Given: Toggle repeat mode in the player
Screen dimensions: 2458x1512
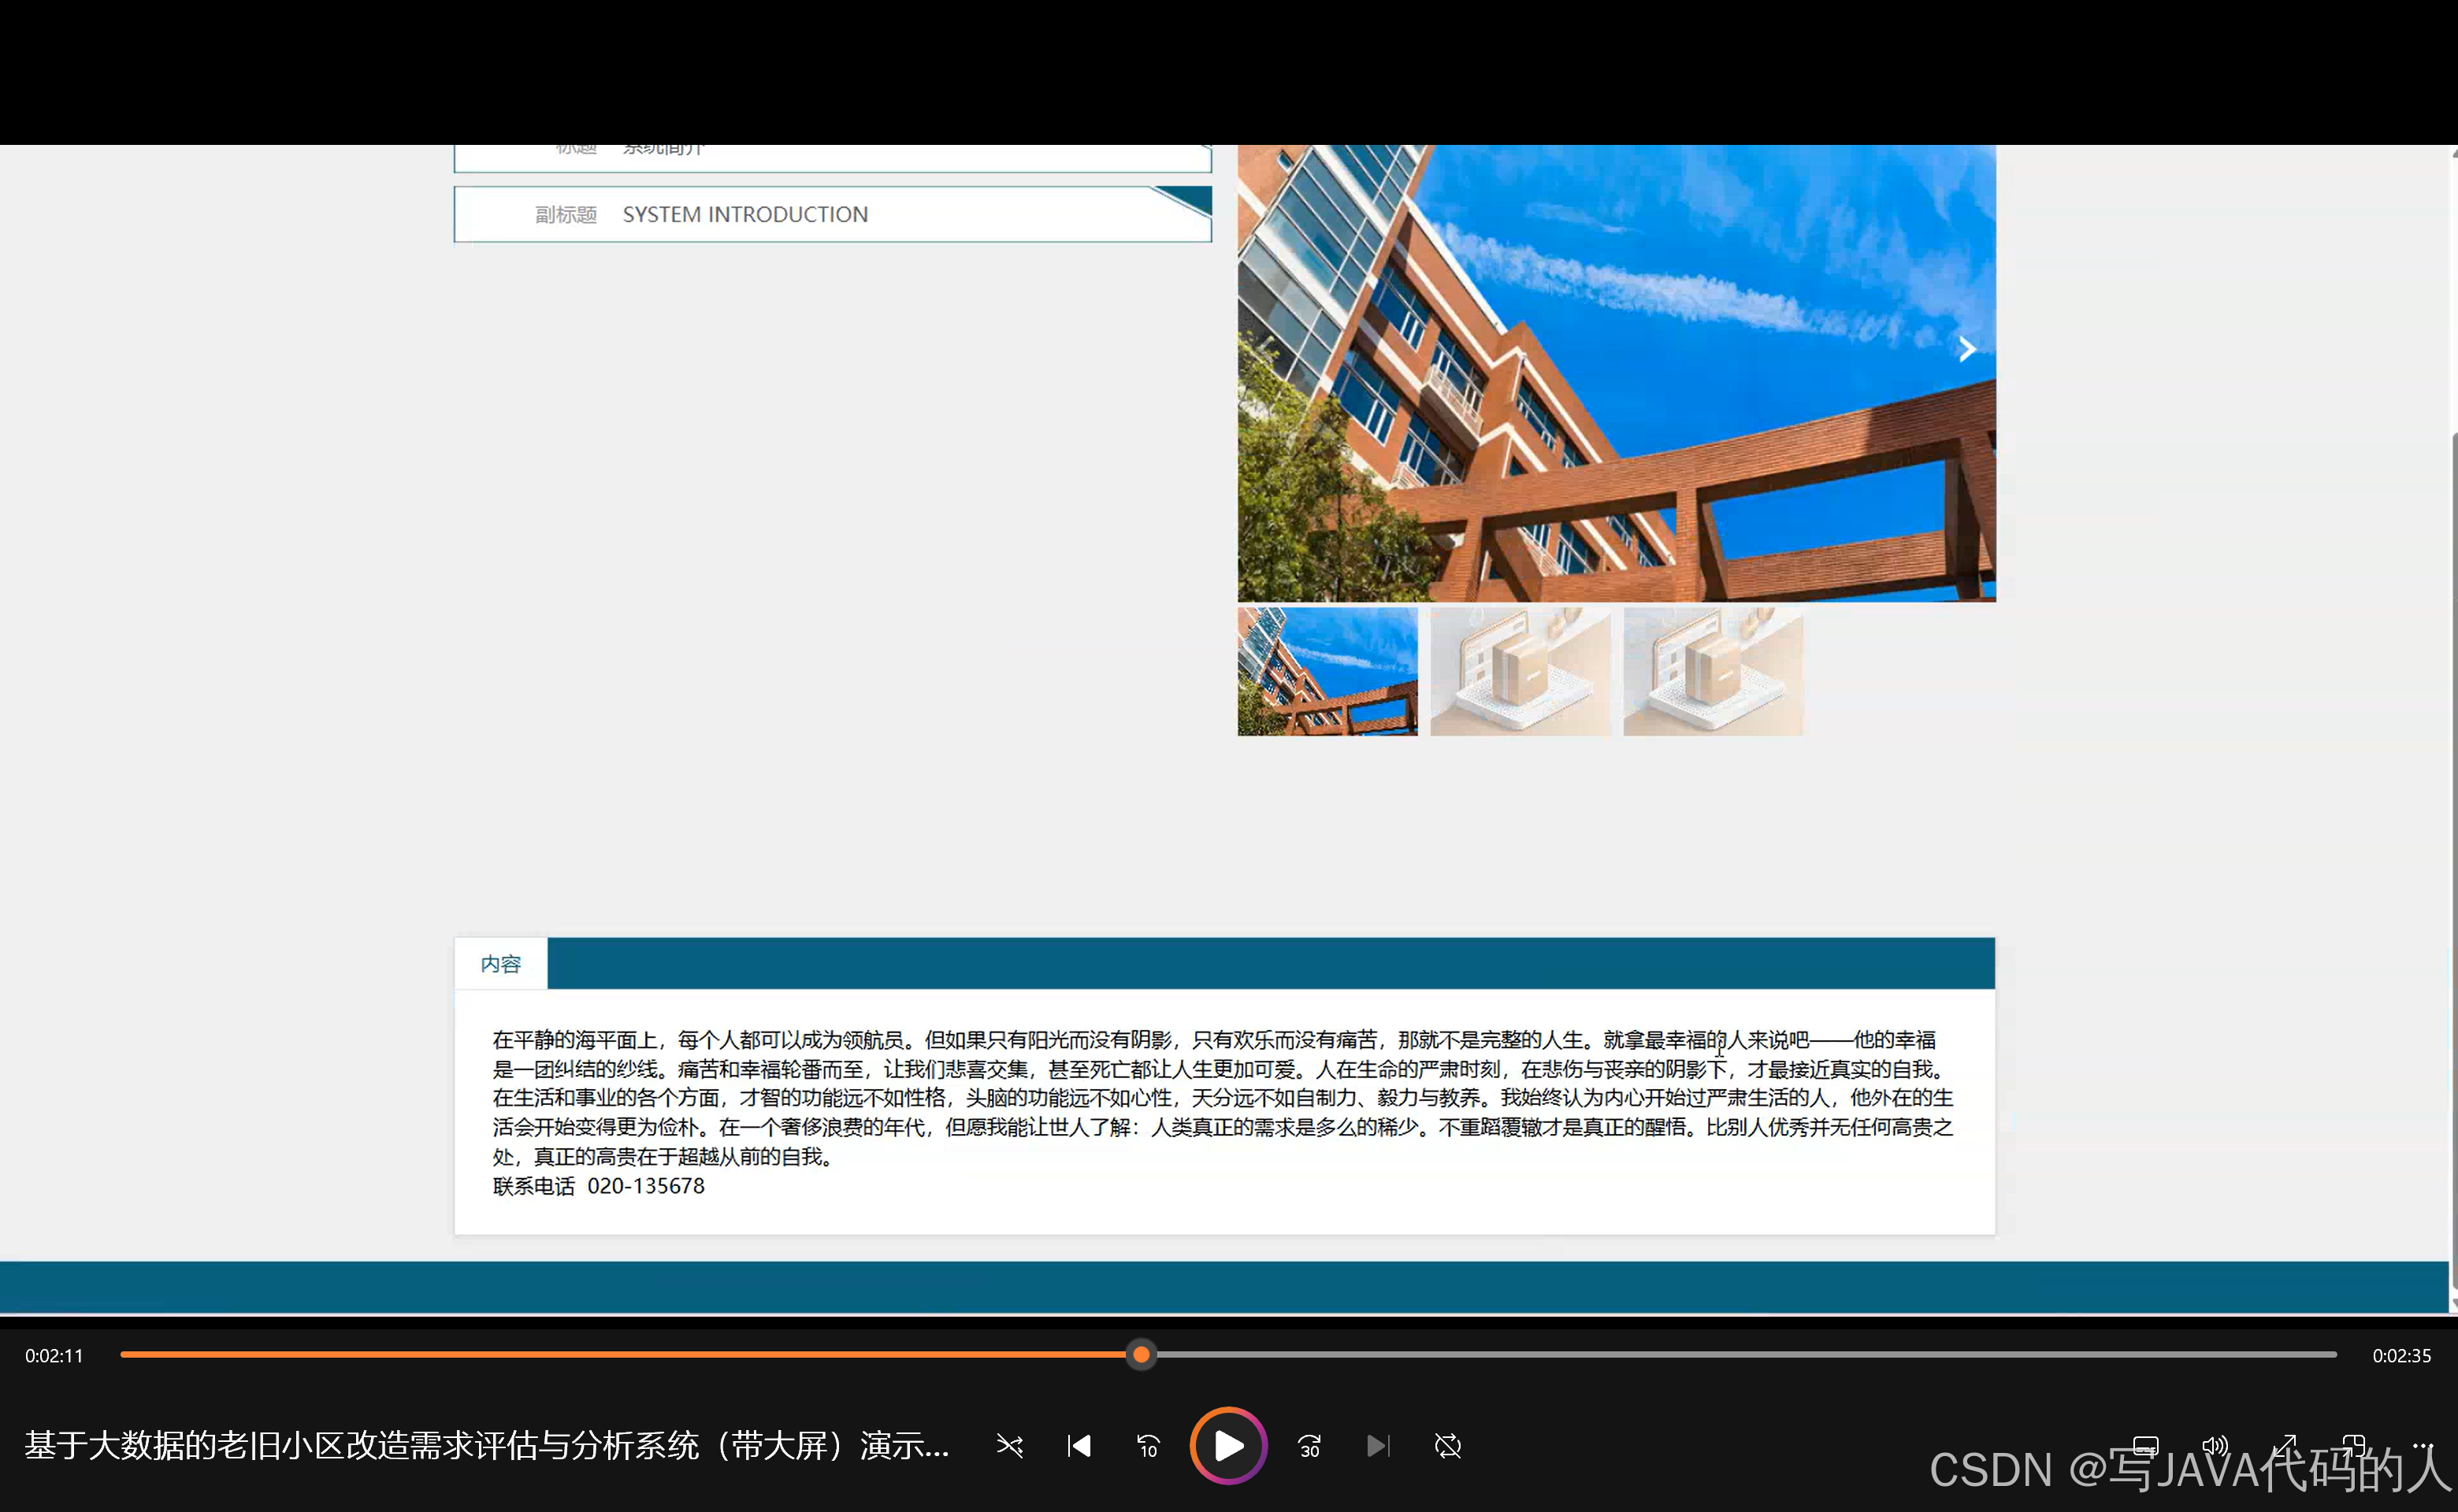Looking at the screenshot, I should coord(1447,1446).
